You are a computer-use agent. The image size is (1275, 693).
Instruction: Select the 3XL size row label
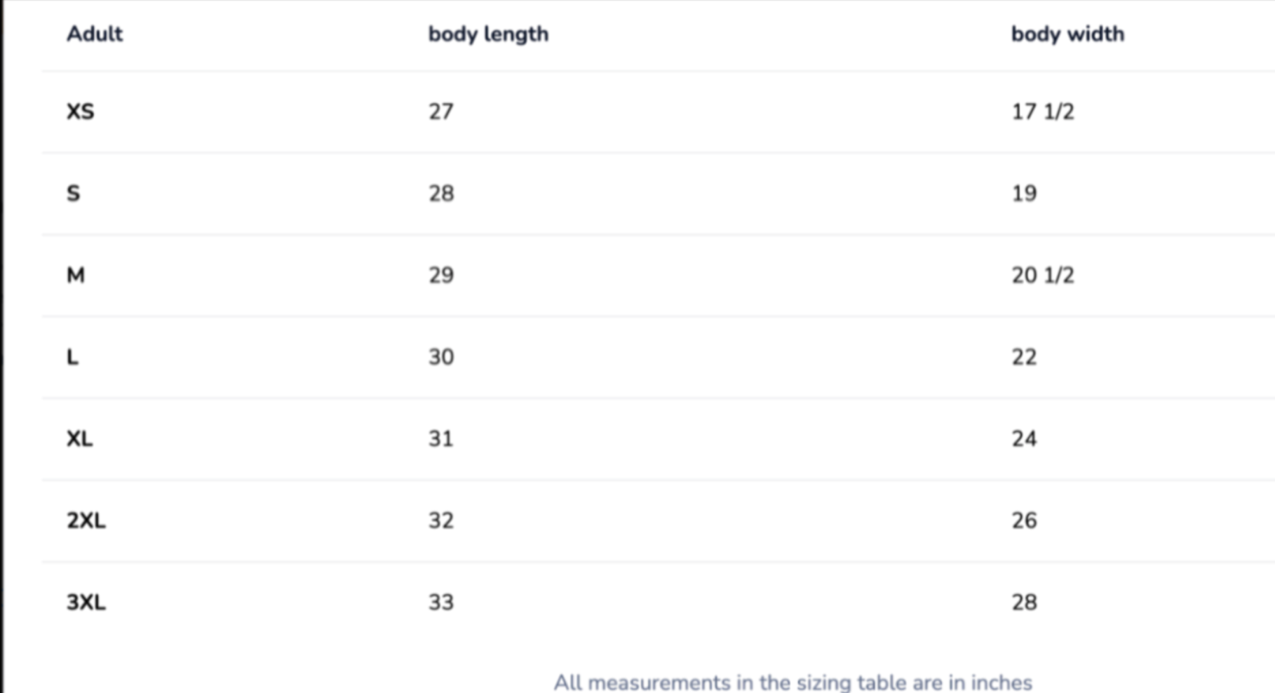pos(86,603)
